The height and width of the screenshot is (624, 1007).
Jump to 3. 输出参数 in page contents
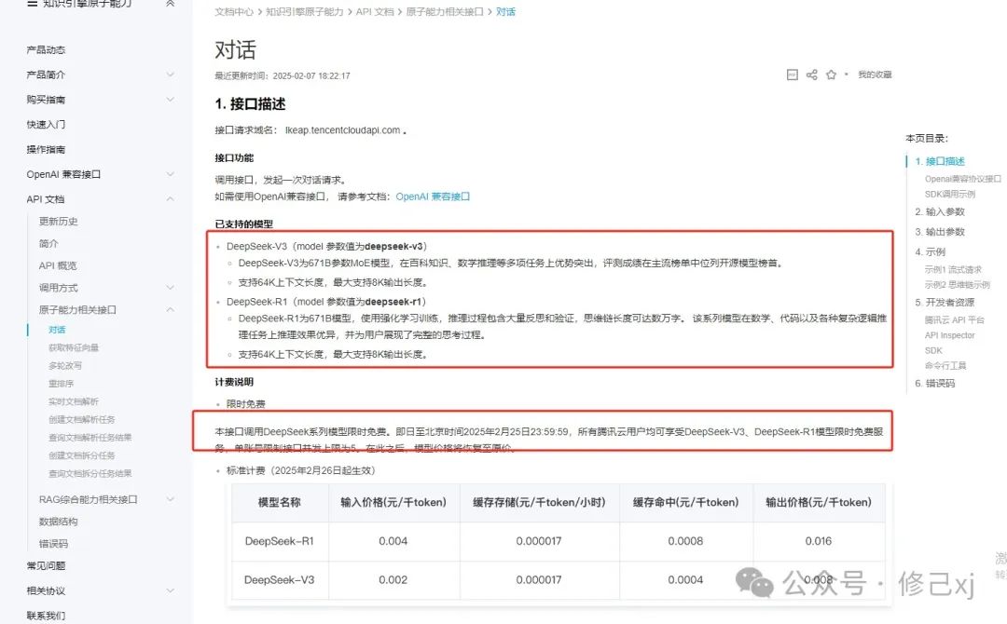[940, 232]
